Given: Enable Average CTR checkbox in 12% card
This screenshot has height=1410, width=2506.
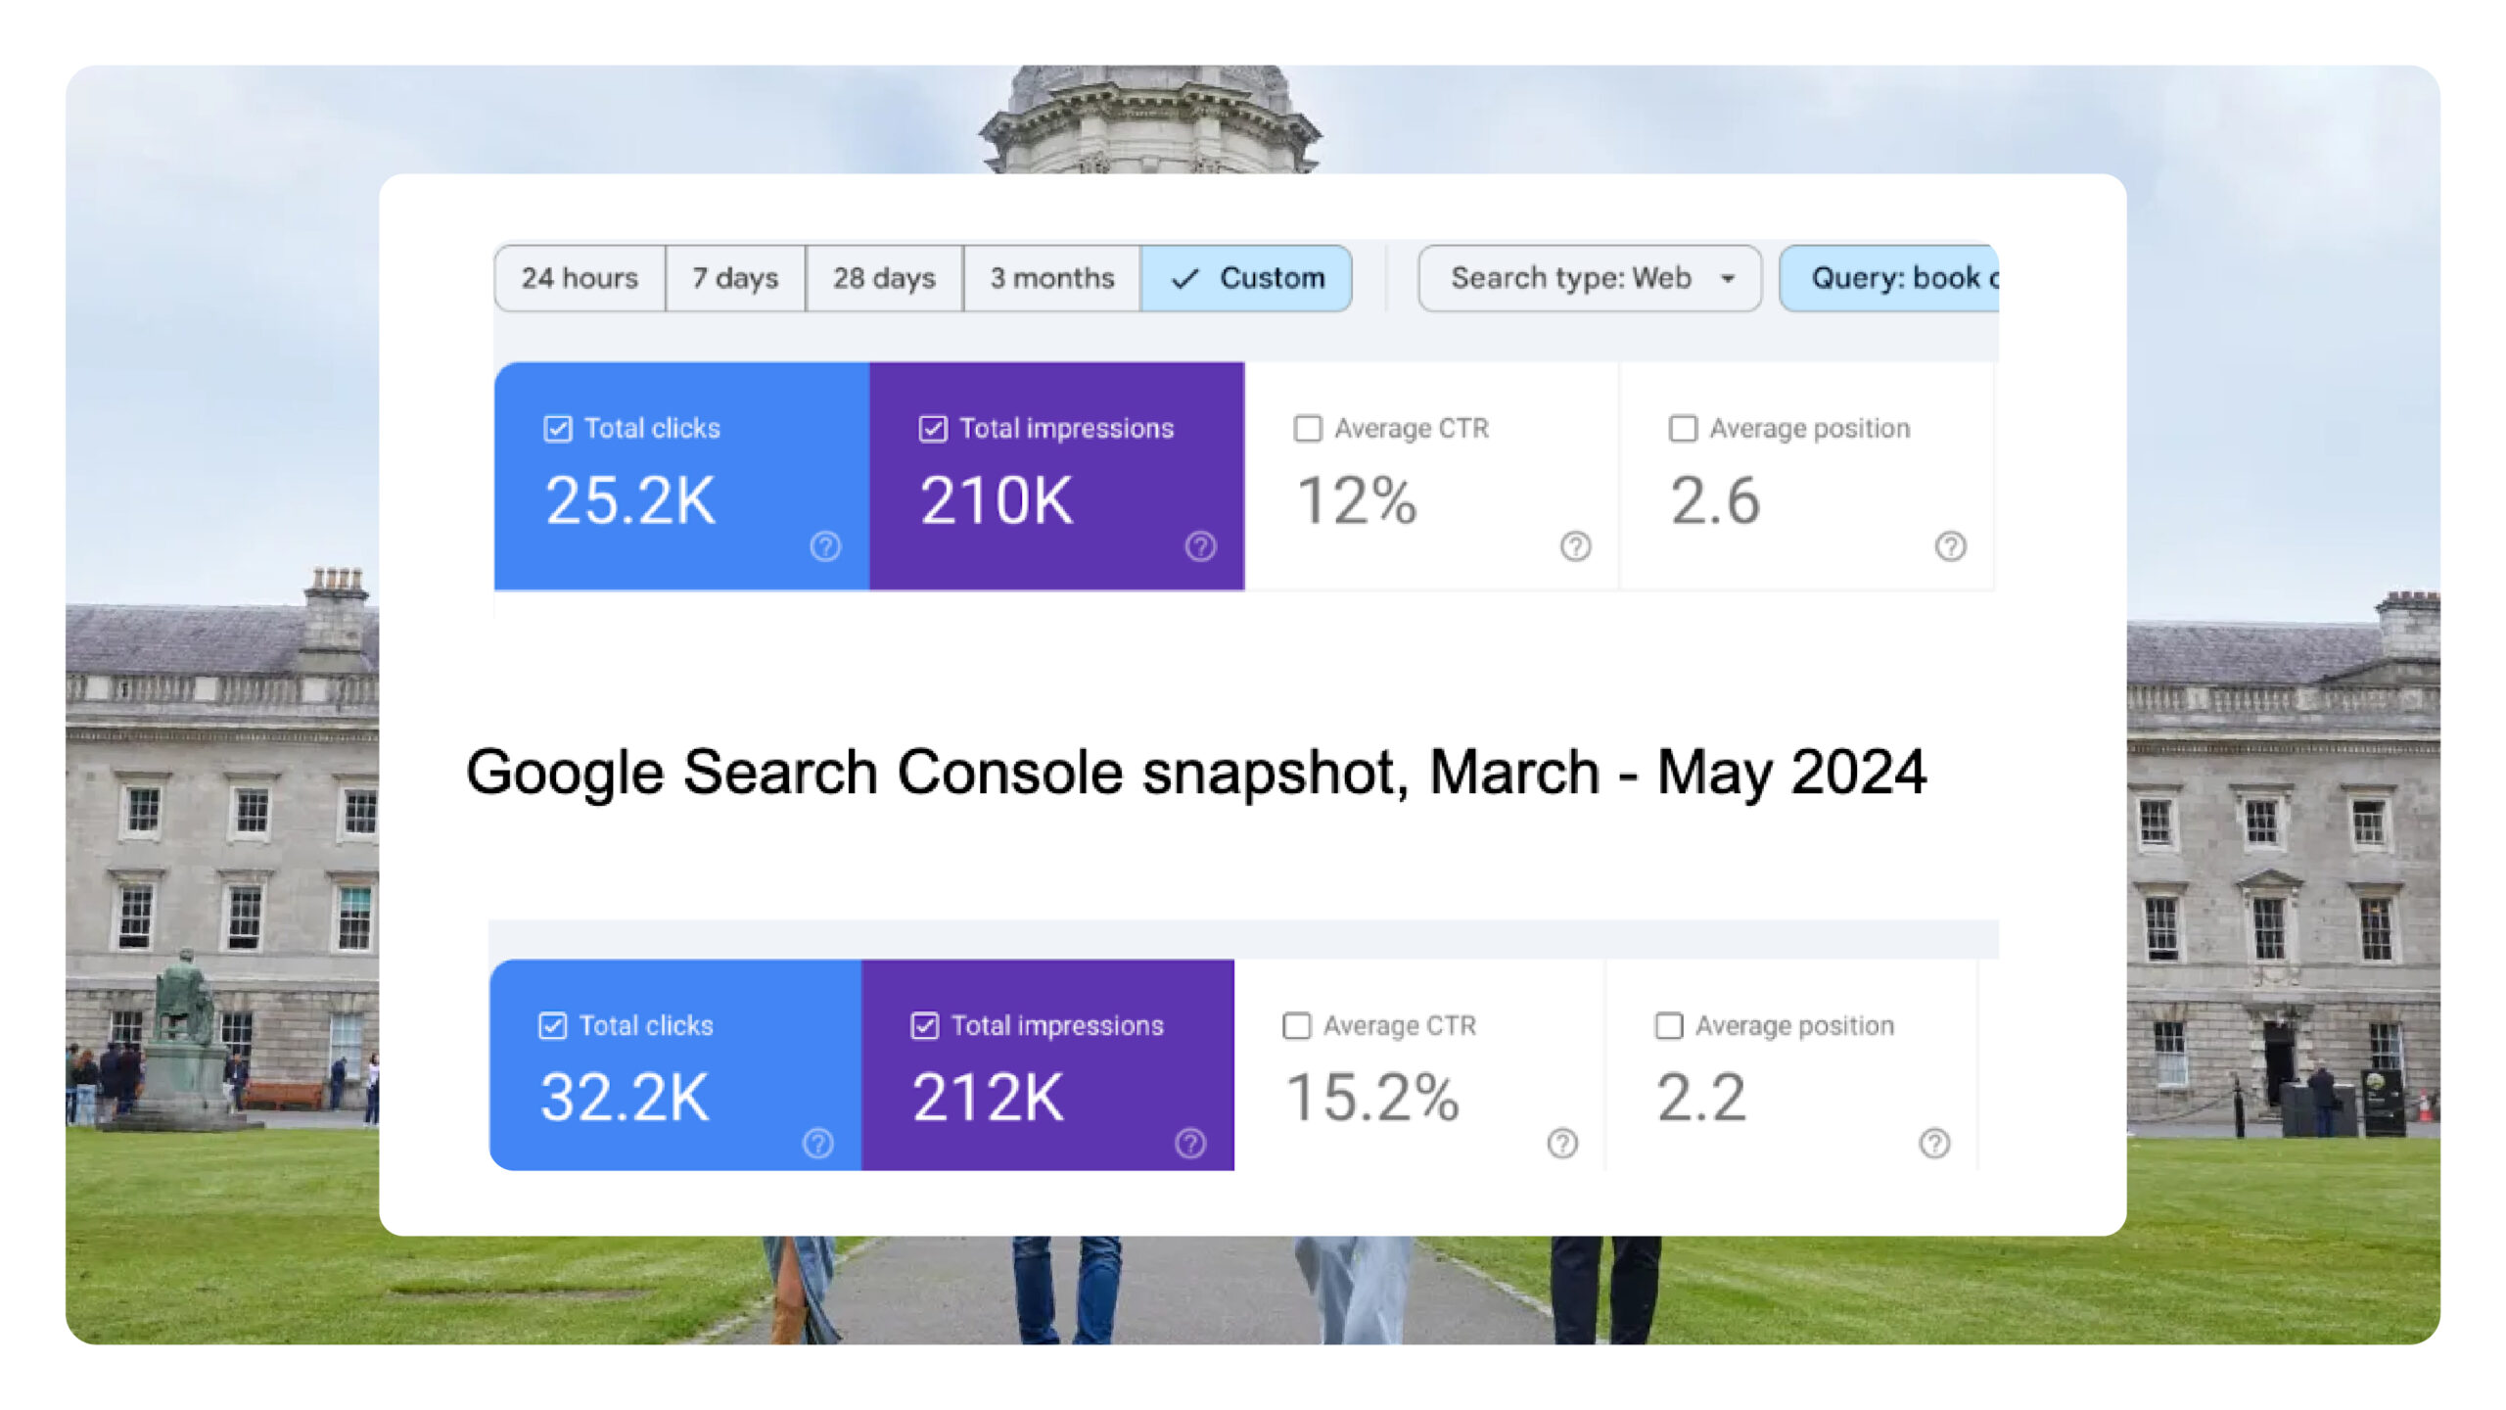Looking at the screenshot, I should pyautogui.click(x=1308, y=429).
